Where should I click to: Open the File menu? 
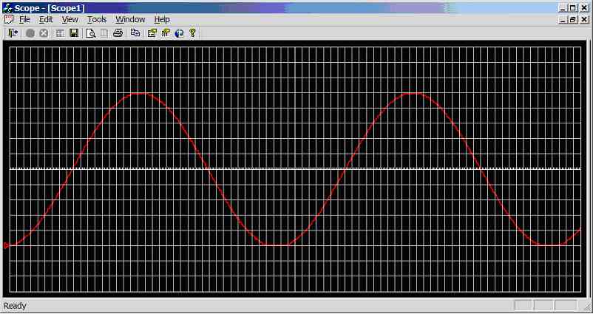[x=24, y=19]
